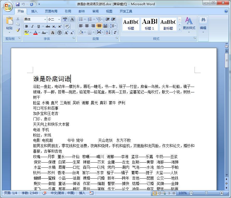231x198 pixels.
Task: Enable center text alignment
Action: [87, 26]
